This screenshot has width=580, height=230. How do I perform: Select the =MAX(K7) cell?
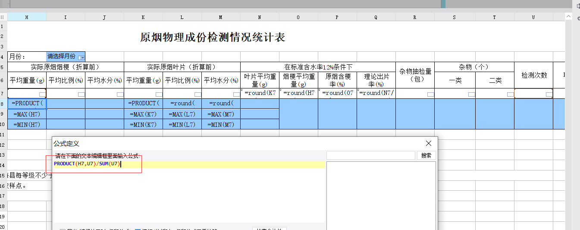(143, 114)
